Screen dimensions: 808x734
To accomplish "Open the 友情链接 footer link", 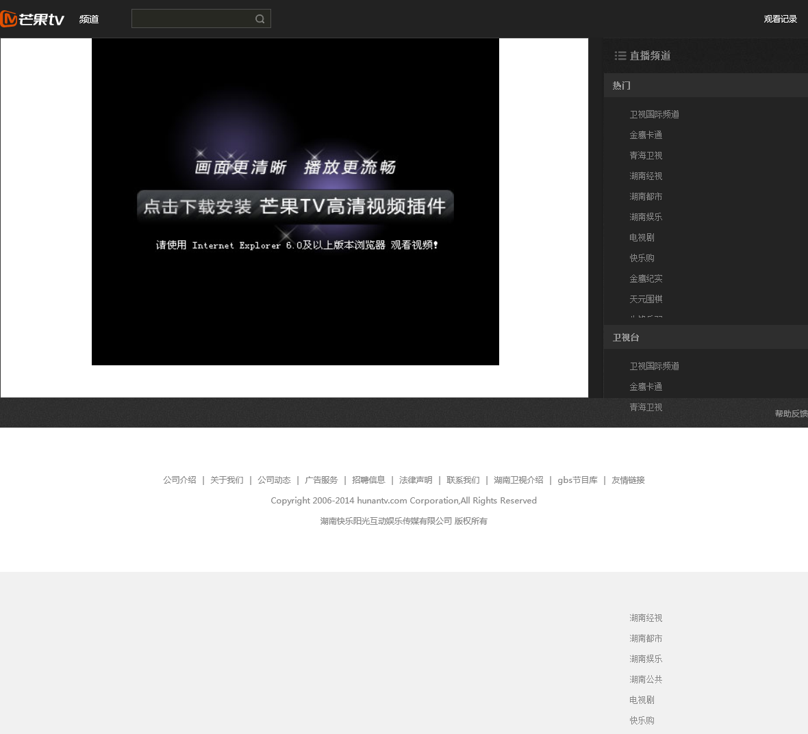I will [628, 480].
